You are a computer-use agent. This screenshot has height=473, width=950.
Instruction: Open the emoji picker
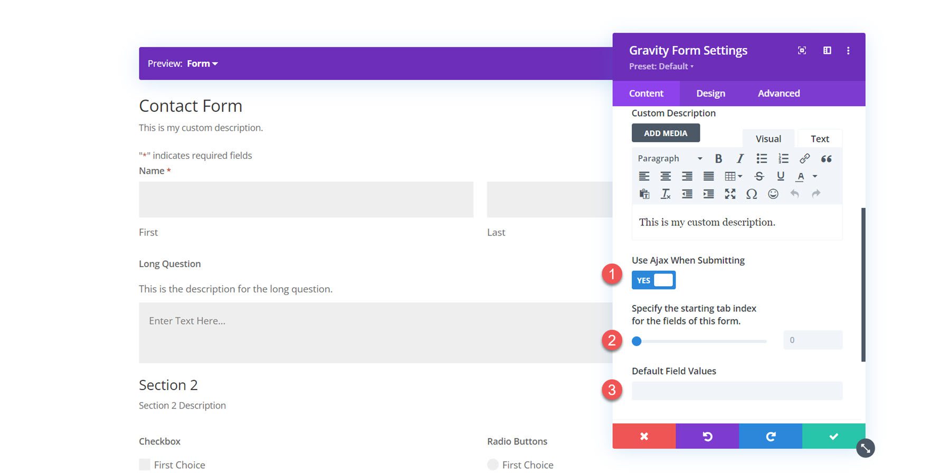pyautogui.click(x=773, y=194)
